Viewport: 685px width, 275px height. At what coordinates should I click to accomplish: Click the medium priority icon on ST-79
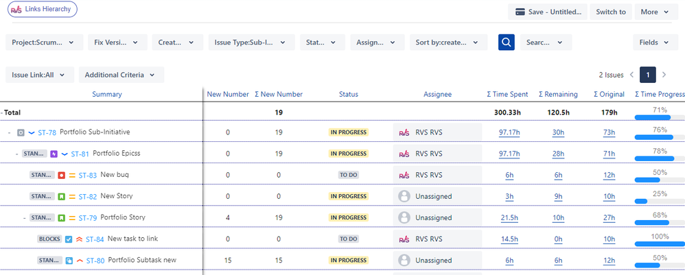[73, 218]
